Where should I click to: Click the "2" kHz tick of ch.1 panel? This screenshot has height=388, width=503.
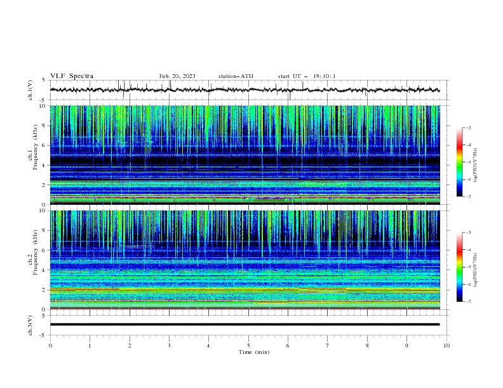(x=44, y=185)
